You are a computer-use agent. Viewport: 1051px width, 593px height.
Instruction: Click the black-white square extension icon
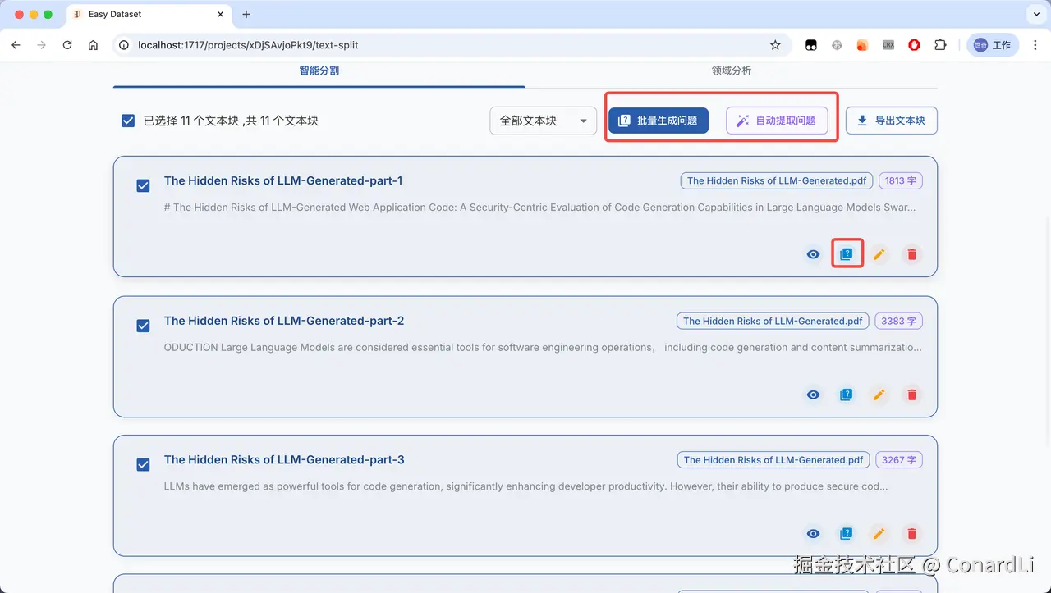[x=811, y=45]
